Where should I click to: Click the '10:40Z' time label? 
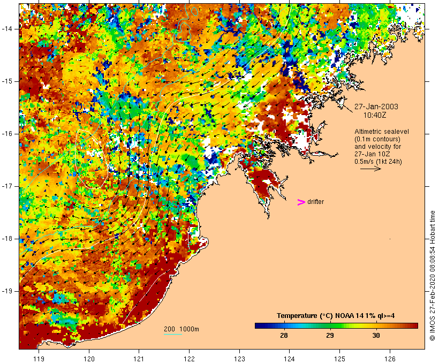click(375, 115)
